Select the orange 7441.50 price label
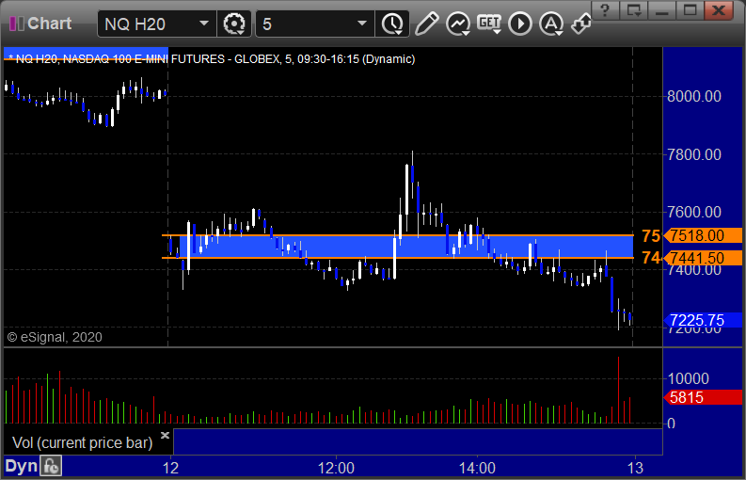 pos(703,258)
